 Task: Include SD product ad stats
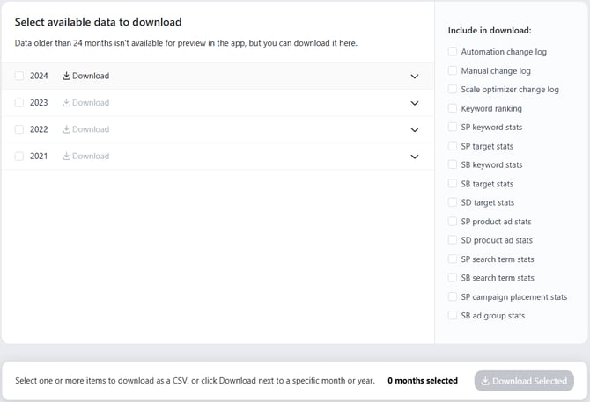pos(453,240)
